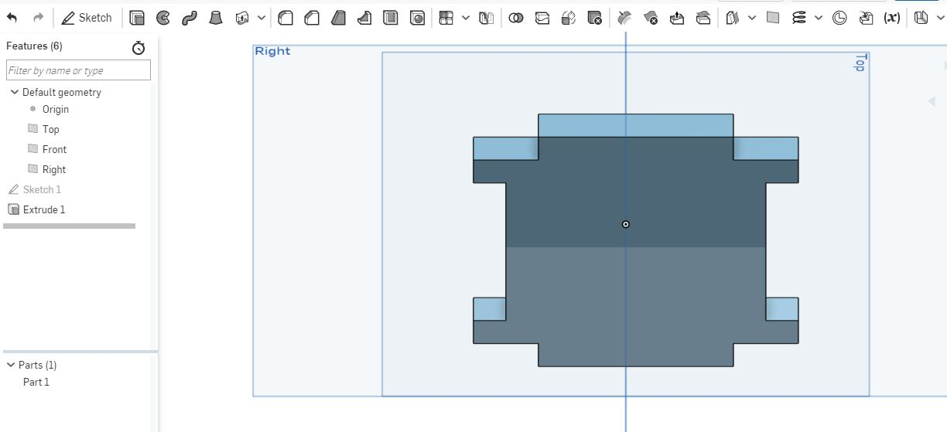This screenshot has height=432, width=947.
Task: Collapse the Default geometry group
Action: (x=15, y=92)
